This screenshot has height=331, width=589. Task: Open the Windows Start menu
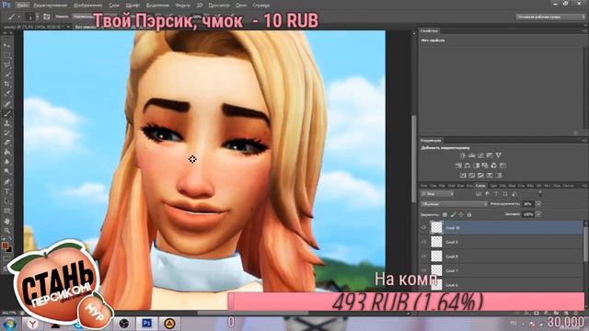(9, 323)
